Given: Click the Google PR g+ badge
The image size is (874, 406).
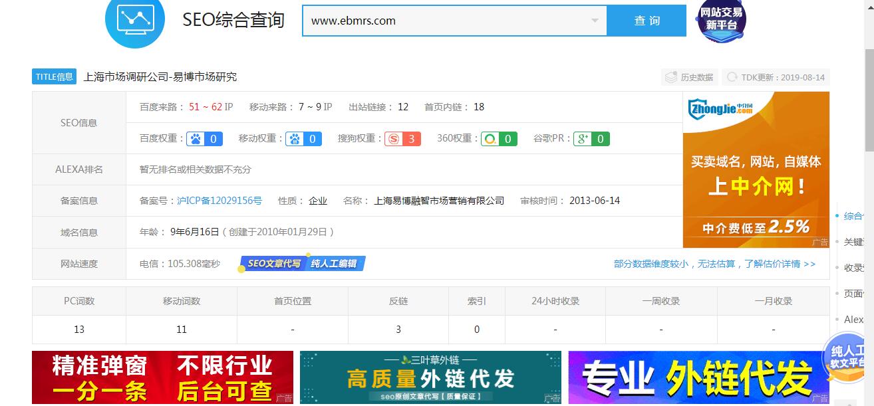Looking at the screenshot, I should click(x=591, y=139).
